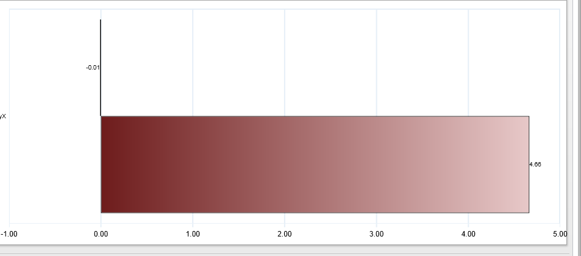Select the middle of the gradient bar

(x=315, y=165)
